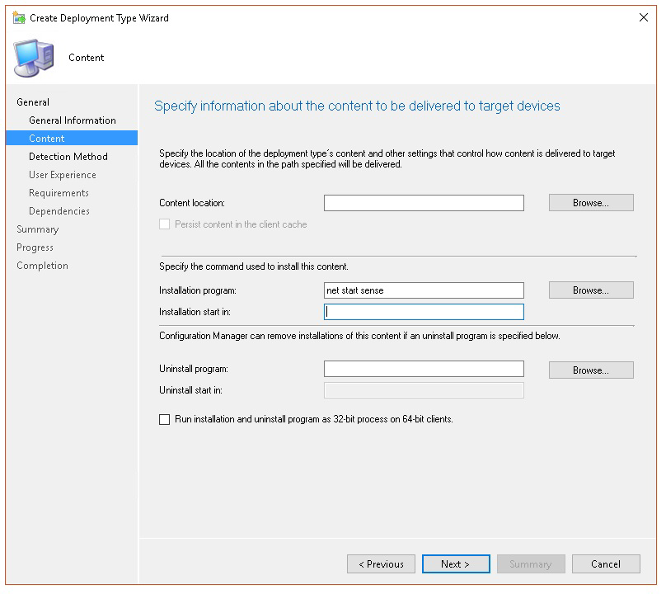The height and width of the screenshot is (594, 666).
Task: Select Completion in the sidebar
Action: tap(42, 266)
